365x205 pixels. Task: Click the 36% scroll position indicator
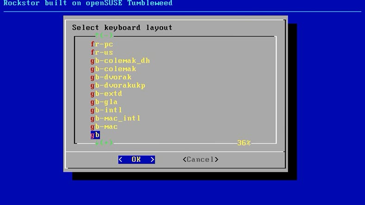[x=244, y=143]
